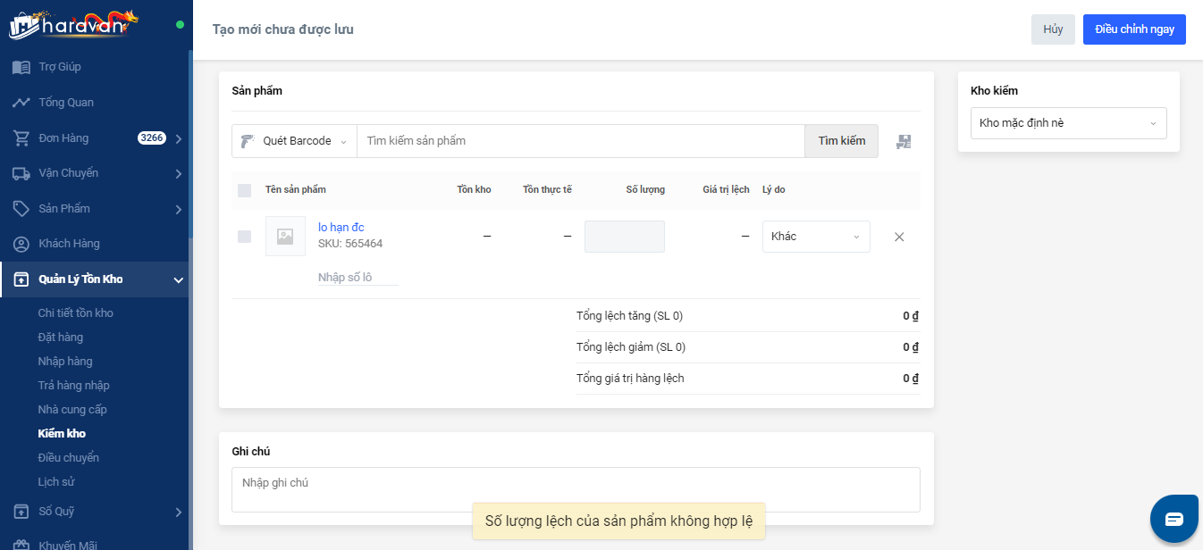Click the Trợ Giúp book icon
The image size is (1203, 550).
pos(21,67)
